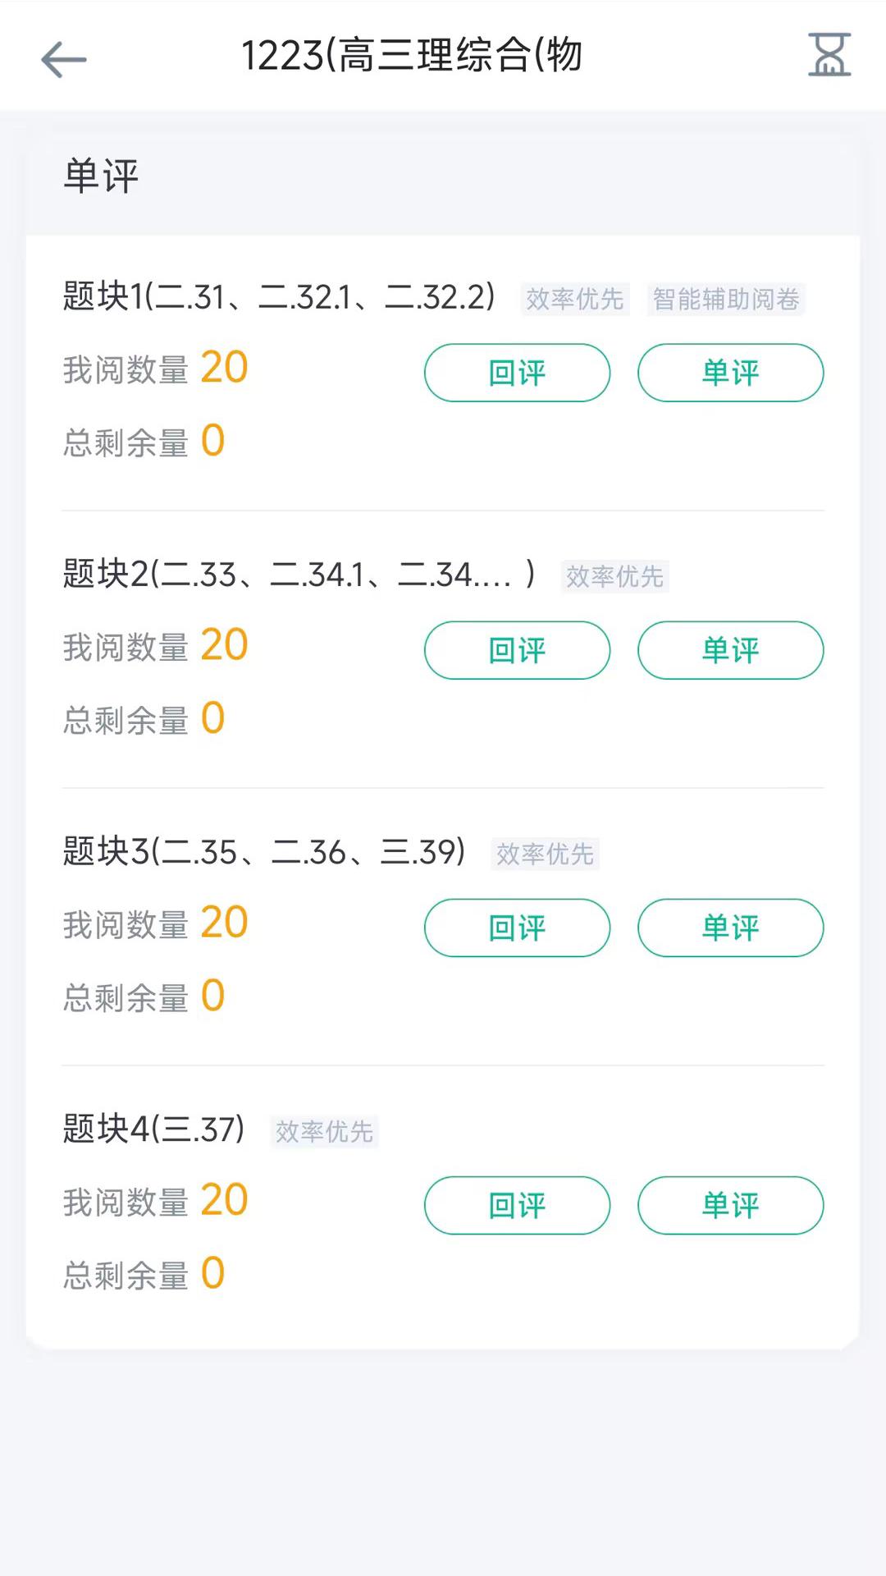The width and height of the screenshot is (886, 1576).
Task: Expand truncated 题块2(二.33、二.34.1…) title
Action: [299, 574]
